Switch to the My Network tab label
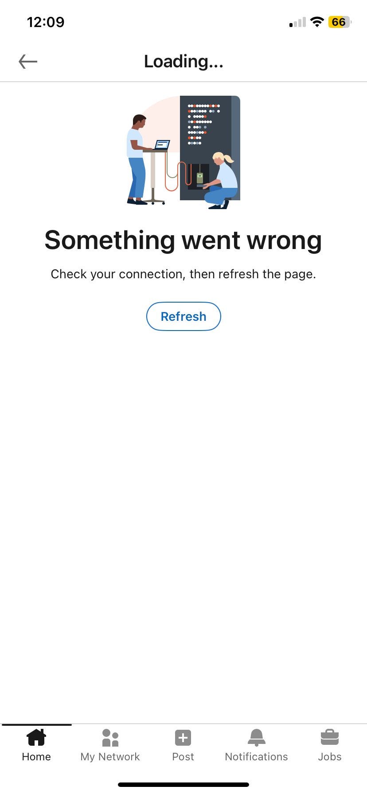 (x=110, y=757)
